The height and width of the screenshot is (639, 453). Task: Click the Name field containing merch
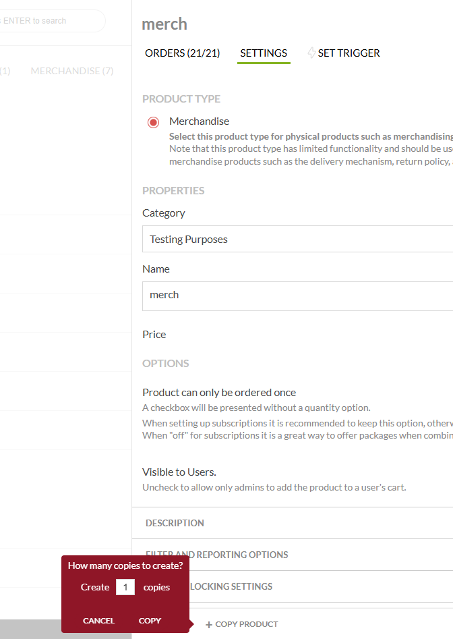(297, 296)
